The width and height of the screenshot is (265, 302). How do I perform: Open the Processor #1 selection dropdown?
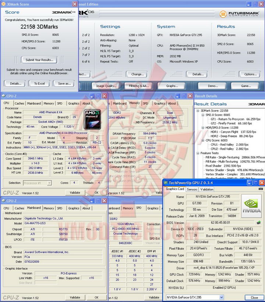tap(49, 183)
